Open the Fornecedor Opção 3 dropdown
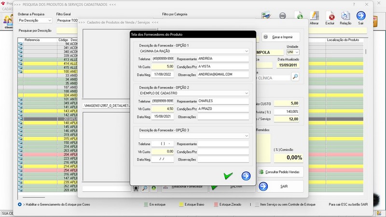The width and height of the screenshot is (386, 217). (246, 136)
